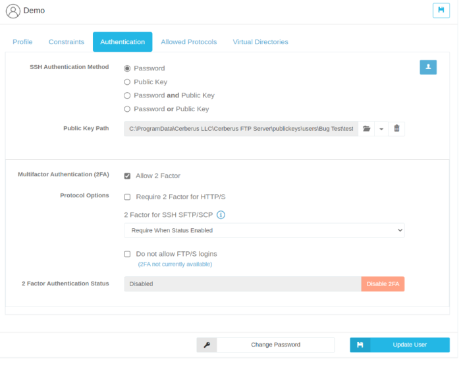Switch to the Allowed Protocols tab
Viewport: 461px width, 367px height.
pos(188,42)
